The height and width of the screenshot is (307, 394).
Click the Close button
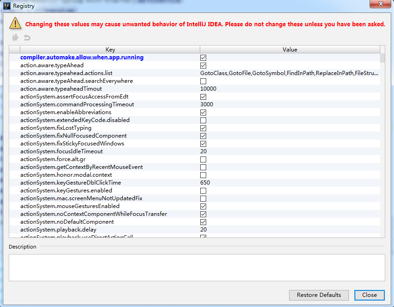pyautogui.click(x=369, y=295)
